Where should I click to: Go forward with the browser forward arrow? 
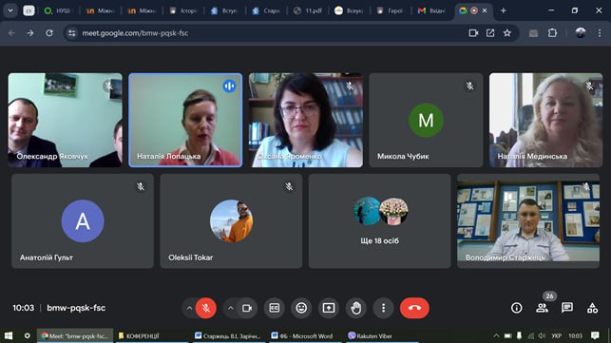click(30, 33)
